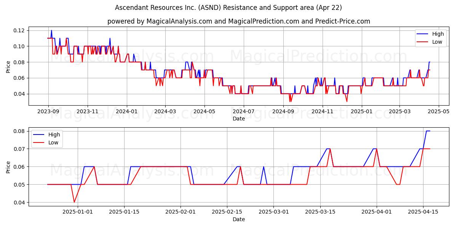Click 'High' legend label in the bottom chart

(54, 135)
